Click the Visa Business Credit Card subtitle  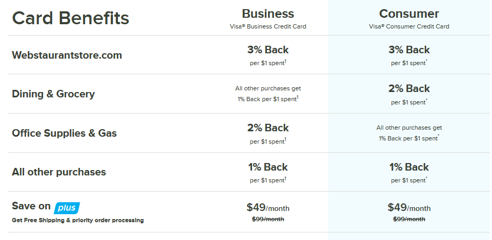(x=268, y=26)
